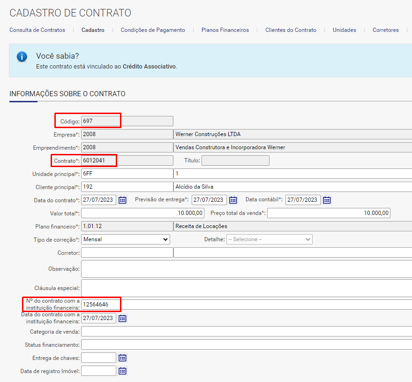This screenshot has height=382, width=412.
Task: Click the CADASTRO DE CONTRATO page title
Action: [70, 13]
